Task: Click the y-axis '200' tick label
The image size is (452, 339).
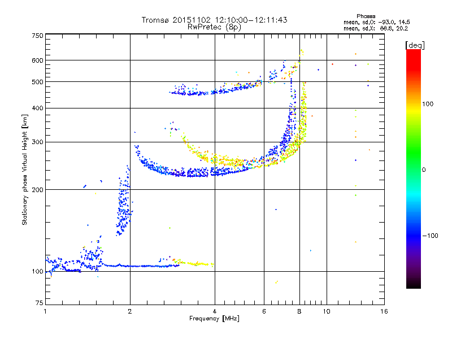Action: click(37, 190)
